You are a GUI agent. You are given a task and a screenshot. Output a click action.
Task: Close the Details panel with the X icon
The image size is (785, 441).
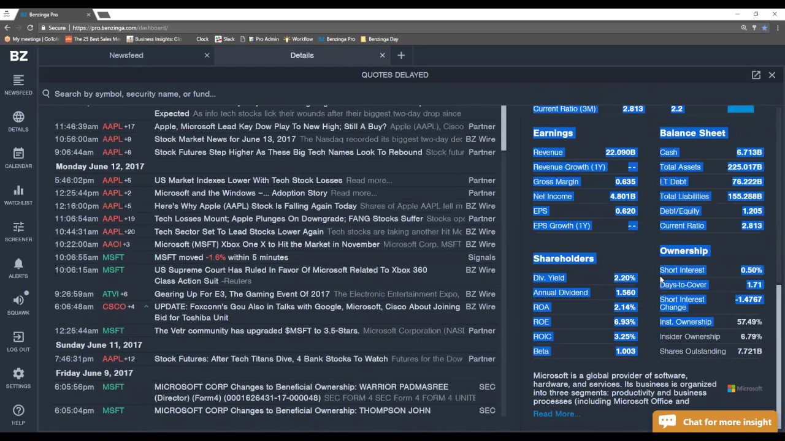772,75
